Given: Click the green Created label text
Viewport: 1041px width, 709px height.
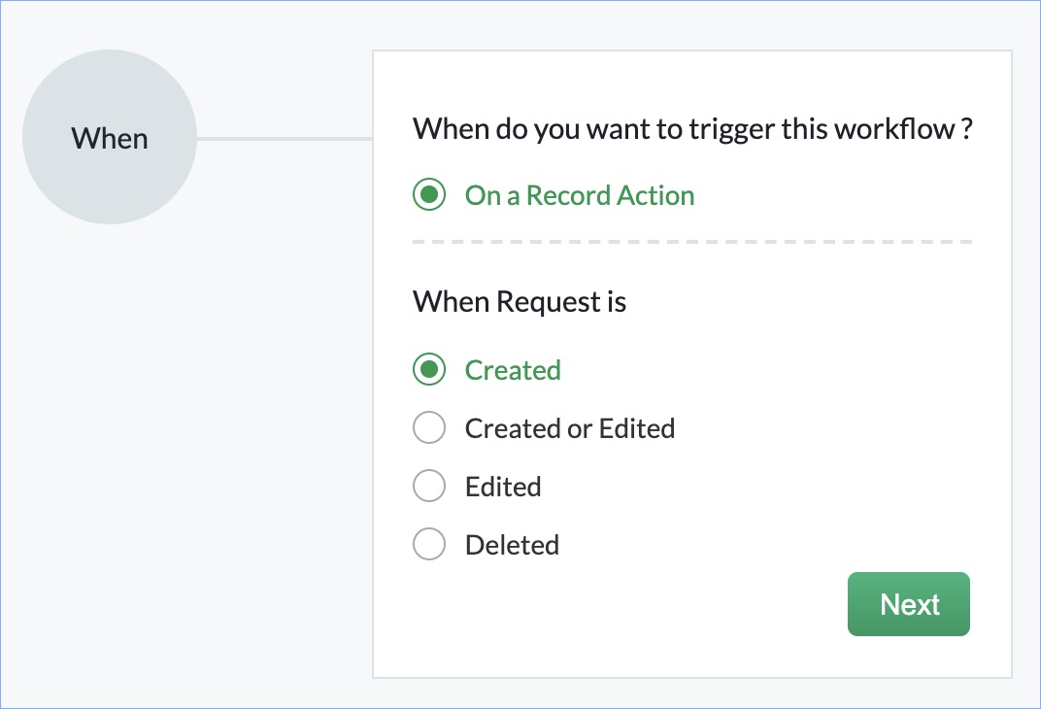Looking at the screenshot, I should click(513, 370).
